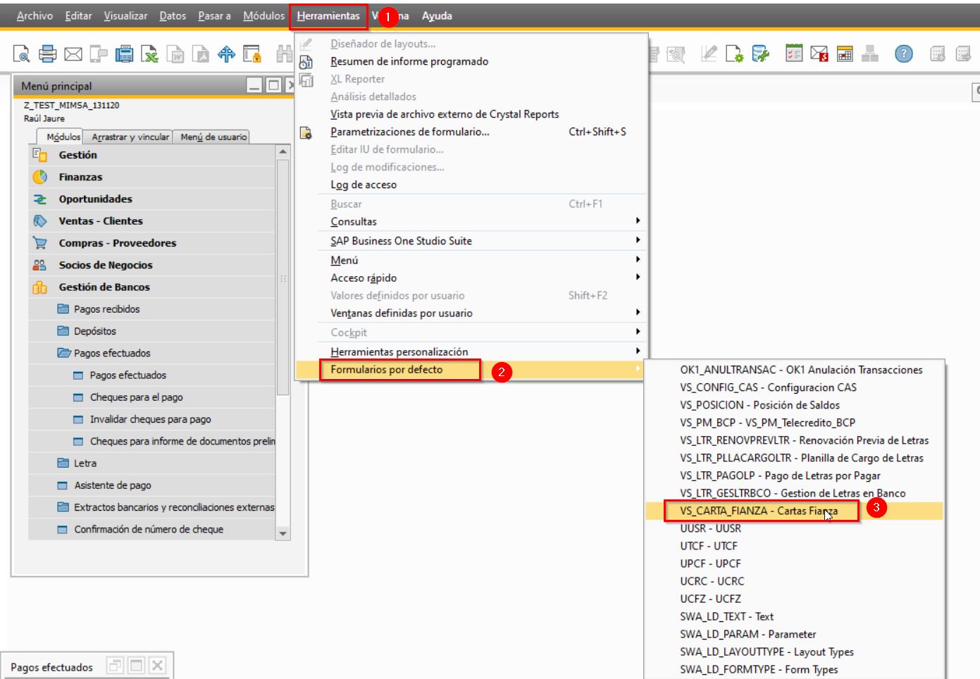This screenshot has height=679, width=980.
Task: Click main menu scrollbar up arrow
Action: (283, 151)
